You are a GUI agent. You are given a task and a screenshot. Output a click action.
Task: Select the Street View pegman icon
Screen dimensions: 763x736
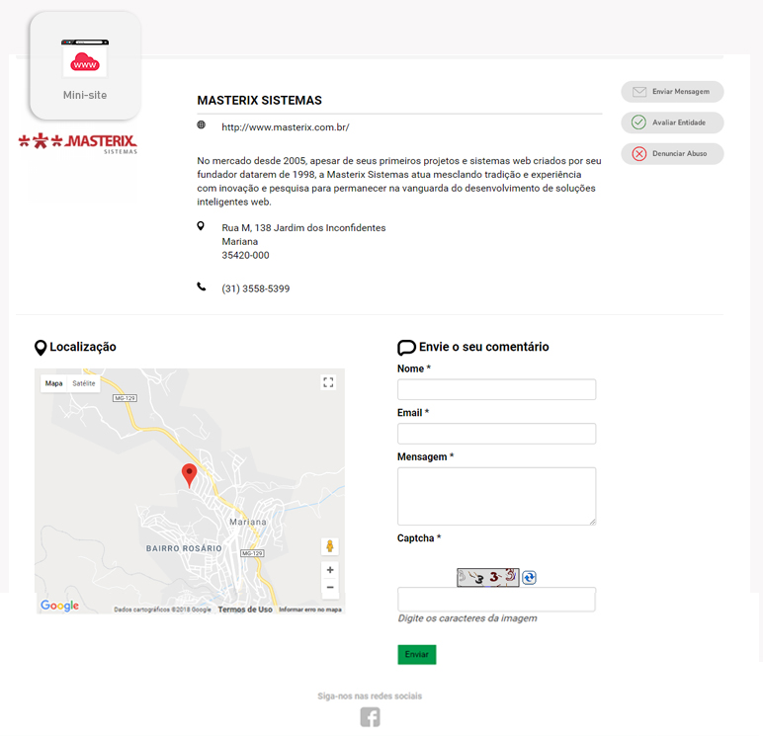[x=330, y=546]
